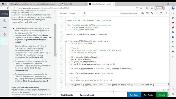This screenshot has width=176, height=99.
Task: Toggle the editor eye view mode
Action: pyautogui.click(x=142, y=13)
